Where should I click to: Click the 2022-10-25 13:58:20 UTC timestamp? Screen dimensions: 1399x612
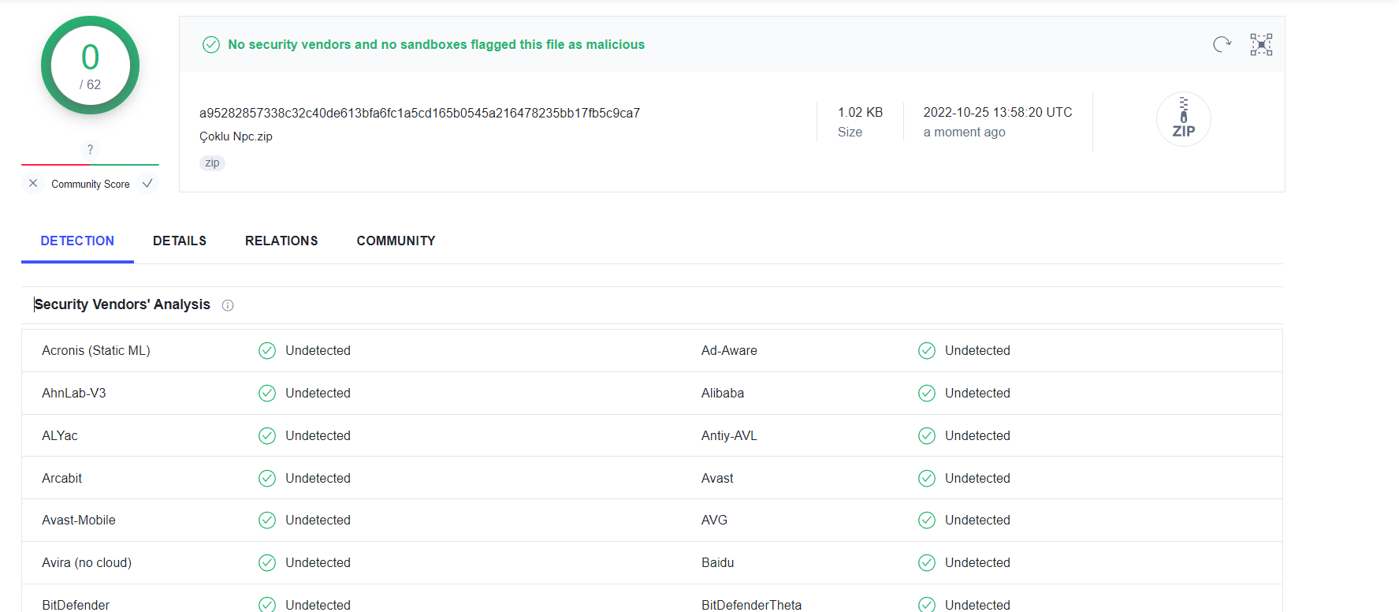pyautogui.click(x=998, y=112)
